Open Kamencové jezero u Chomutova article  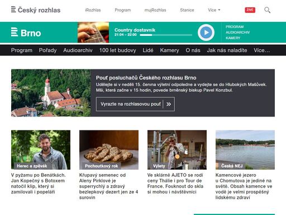(x=244, y=186)
